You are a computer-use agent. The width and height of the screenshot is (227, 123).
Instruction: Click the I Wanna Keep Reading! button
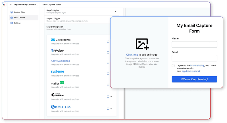194,79
